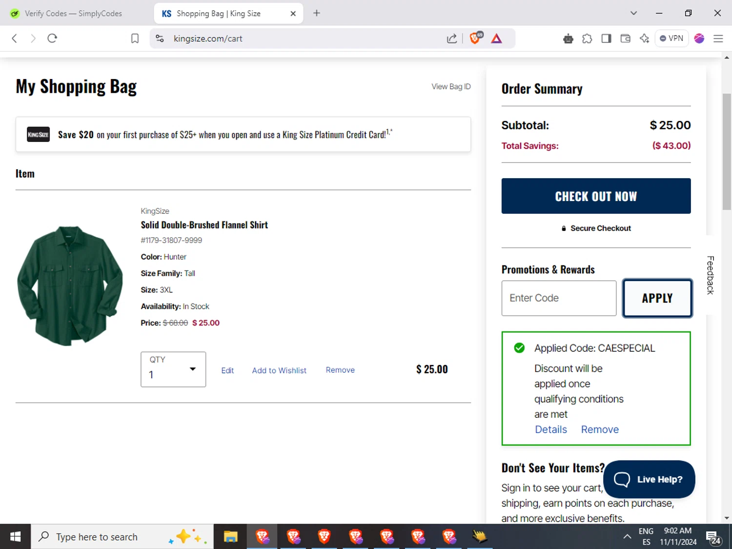Click the share page icon in address bar
The height and width of the screenshot is (549, 732).
452,39
